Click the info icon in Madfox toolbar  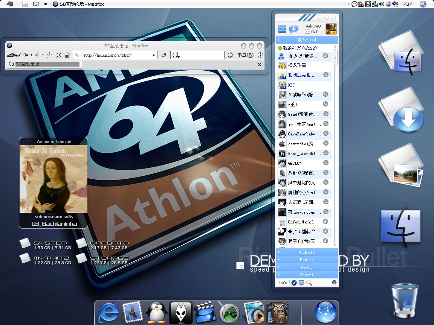tap(260, 55)
